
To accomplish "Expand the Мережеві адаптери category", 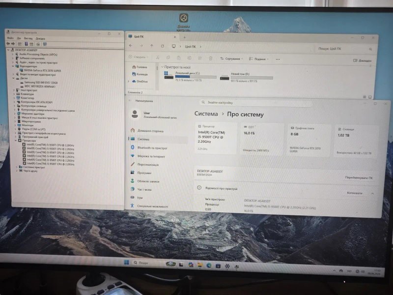I will (15, 114).
